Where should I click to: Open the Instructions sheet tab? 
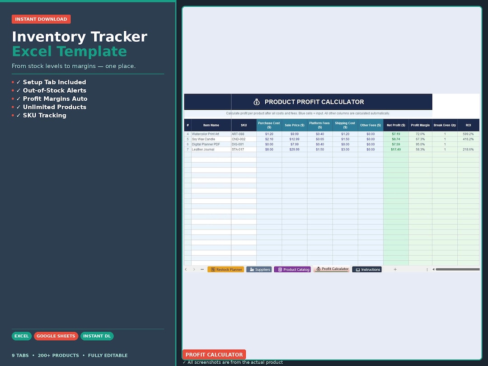click(367, 269)
